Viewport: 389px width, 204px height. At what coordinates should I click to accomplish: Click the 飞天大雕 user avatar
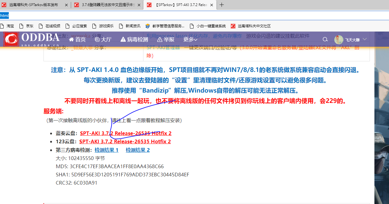[339, 39]
